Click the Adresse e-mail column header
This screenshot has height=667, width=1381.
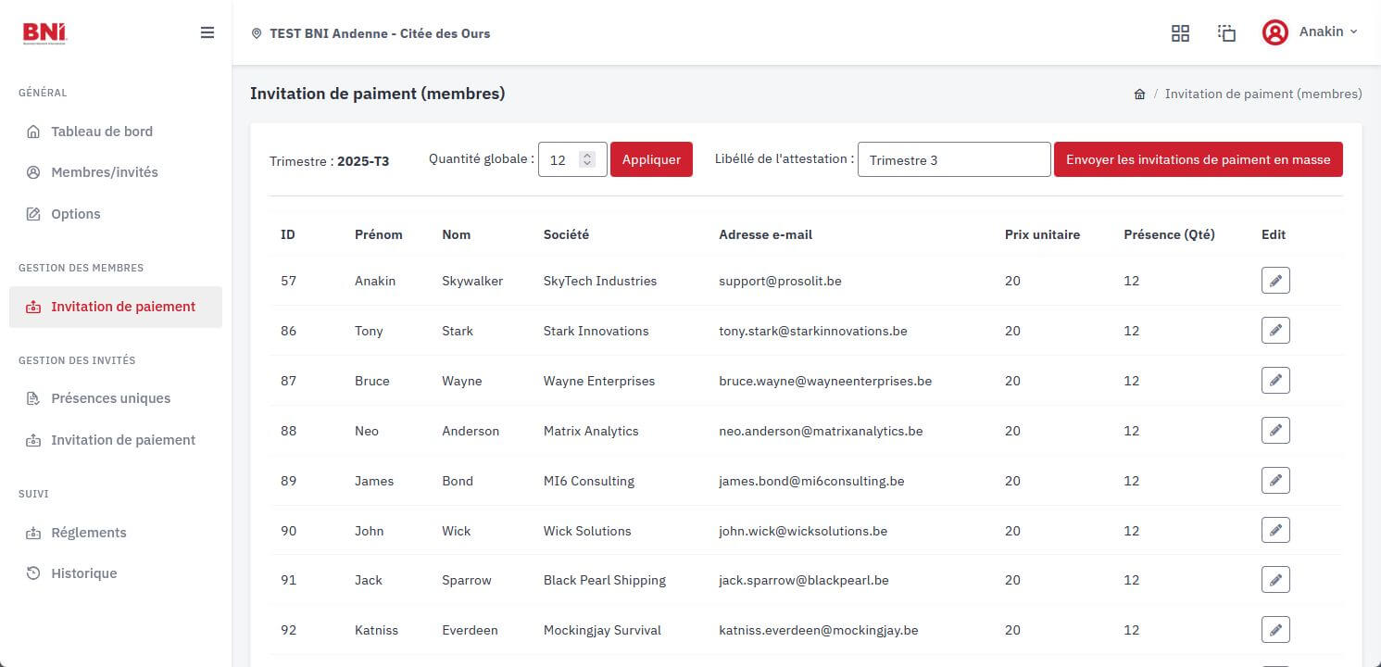(x=765, y=234)
